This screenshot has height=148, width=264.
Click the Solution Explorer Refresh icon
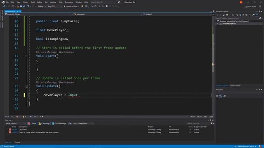pyautogui.click(x=240, y=15)
